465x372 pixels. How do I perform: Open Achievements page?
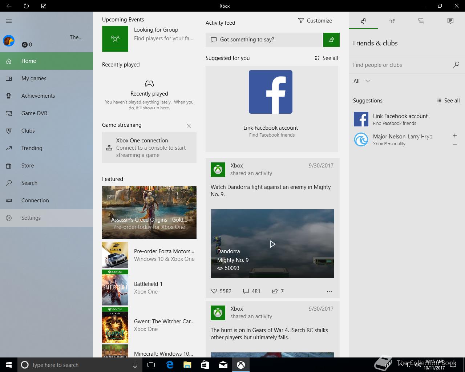[46, 96]
